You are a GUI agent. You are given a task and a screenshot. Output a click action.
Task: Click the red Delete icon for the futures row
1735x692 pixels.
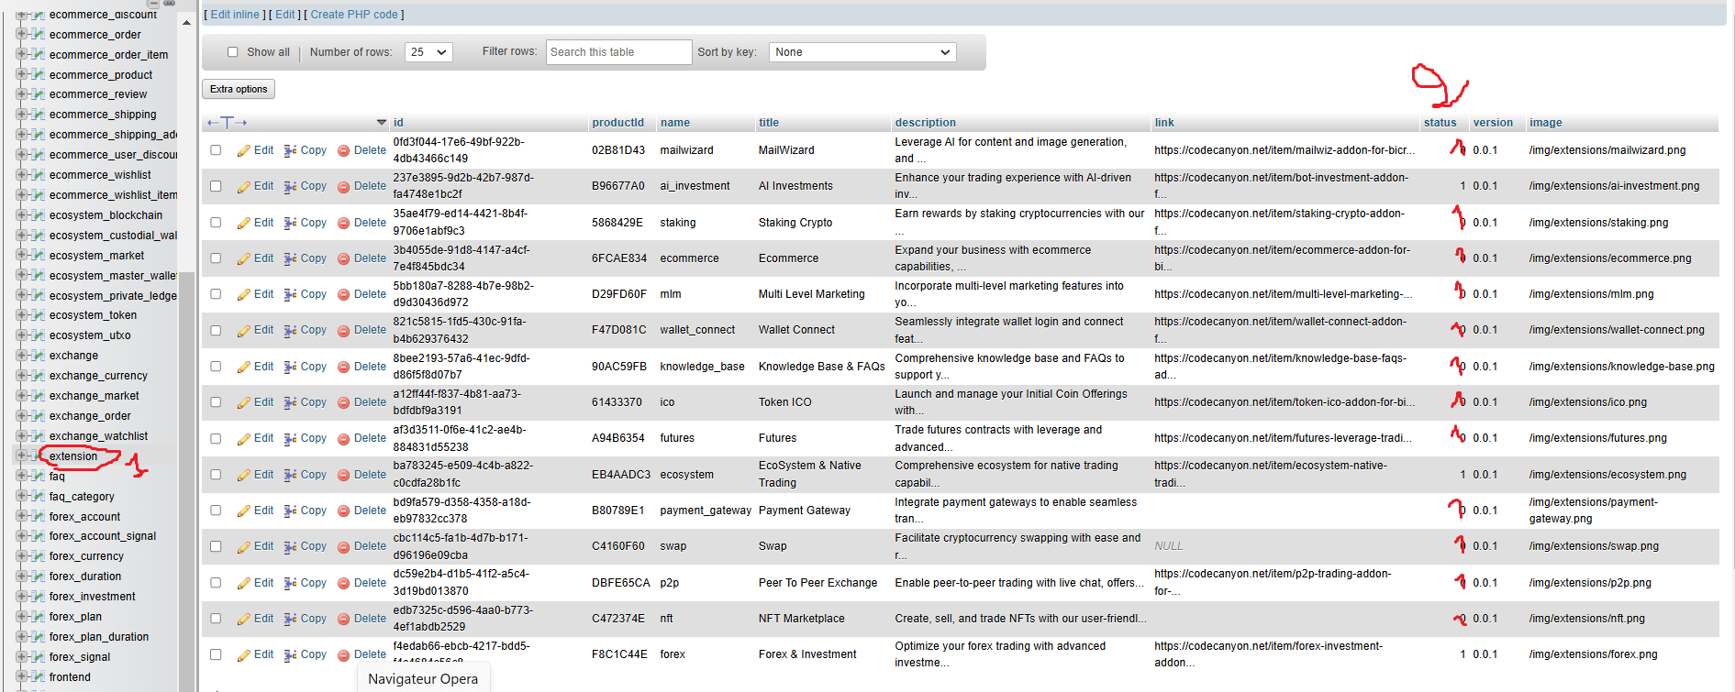coord(343,439)
